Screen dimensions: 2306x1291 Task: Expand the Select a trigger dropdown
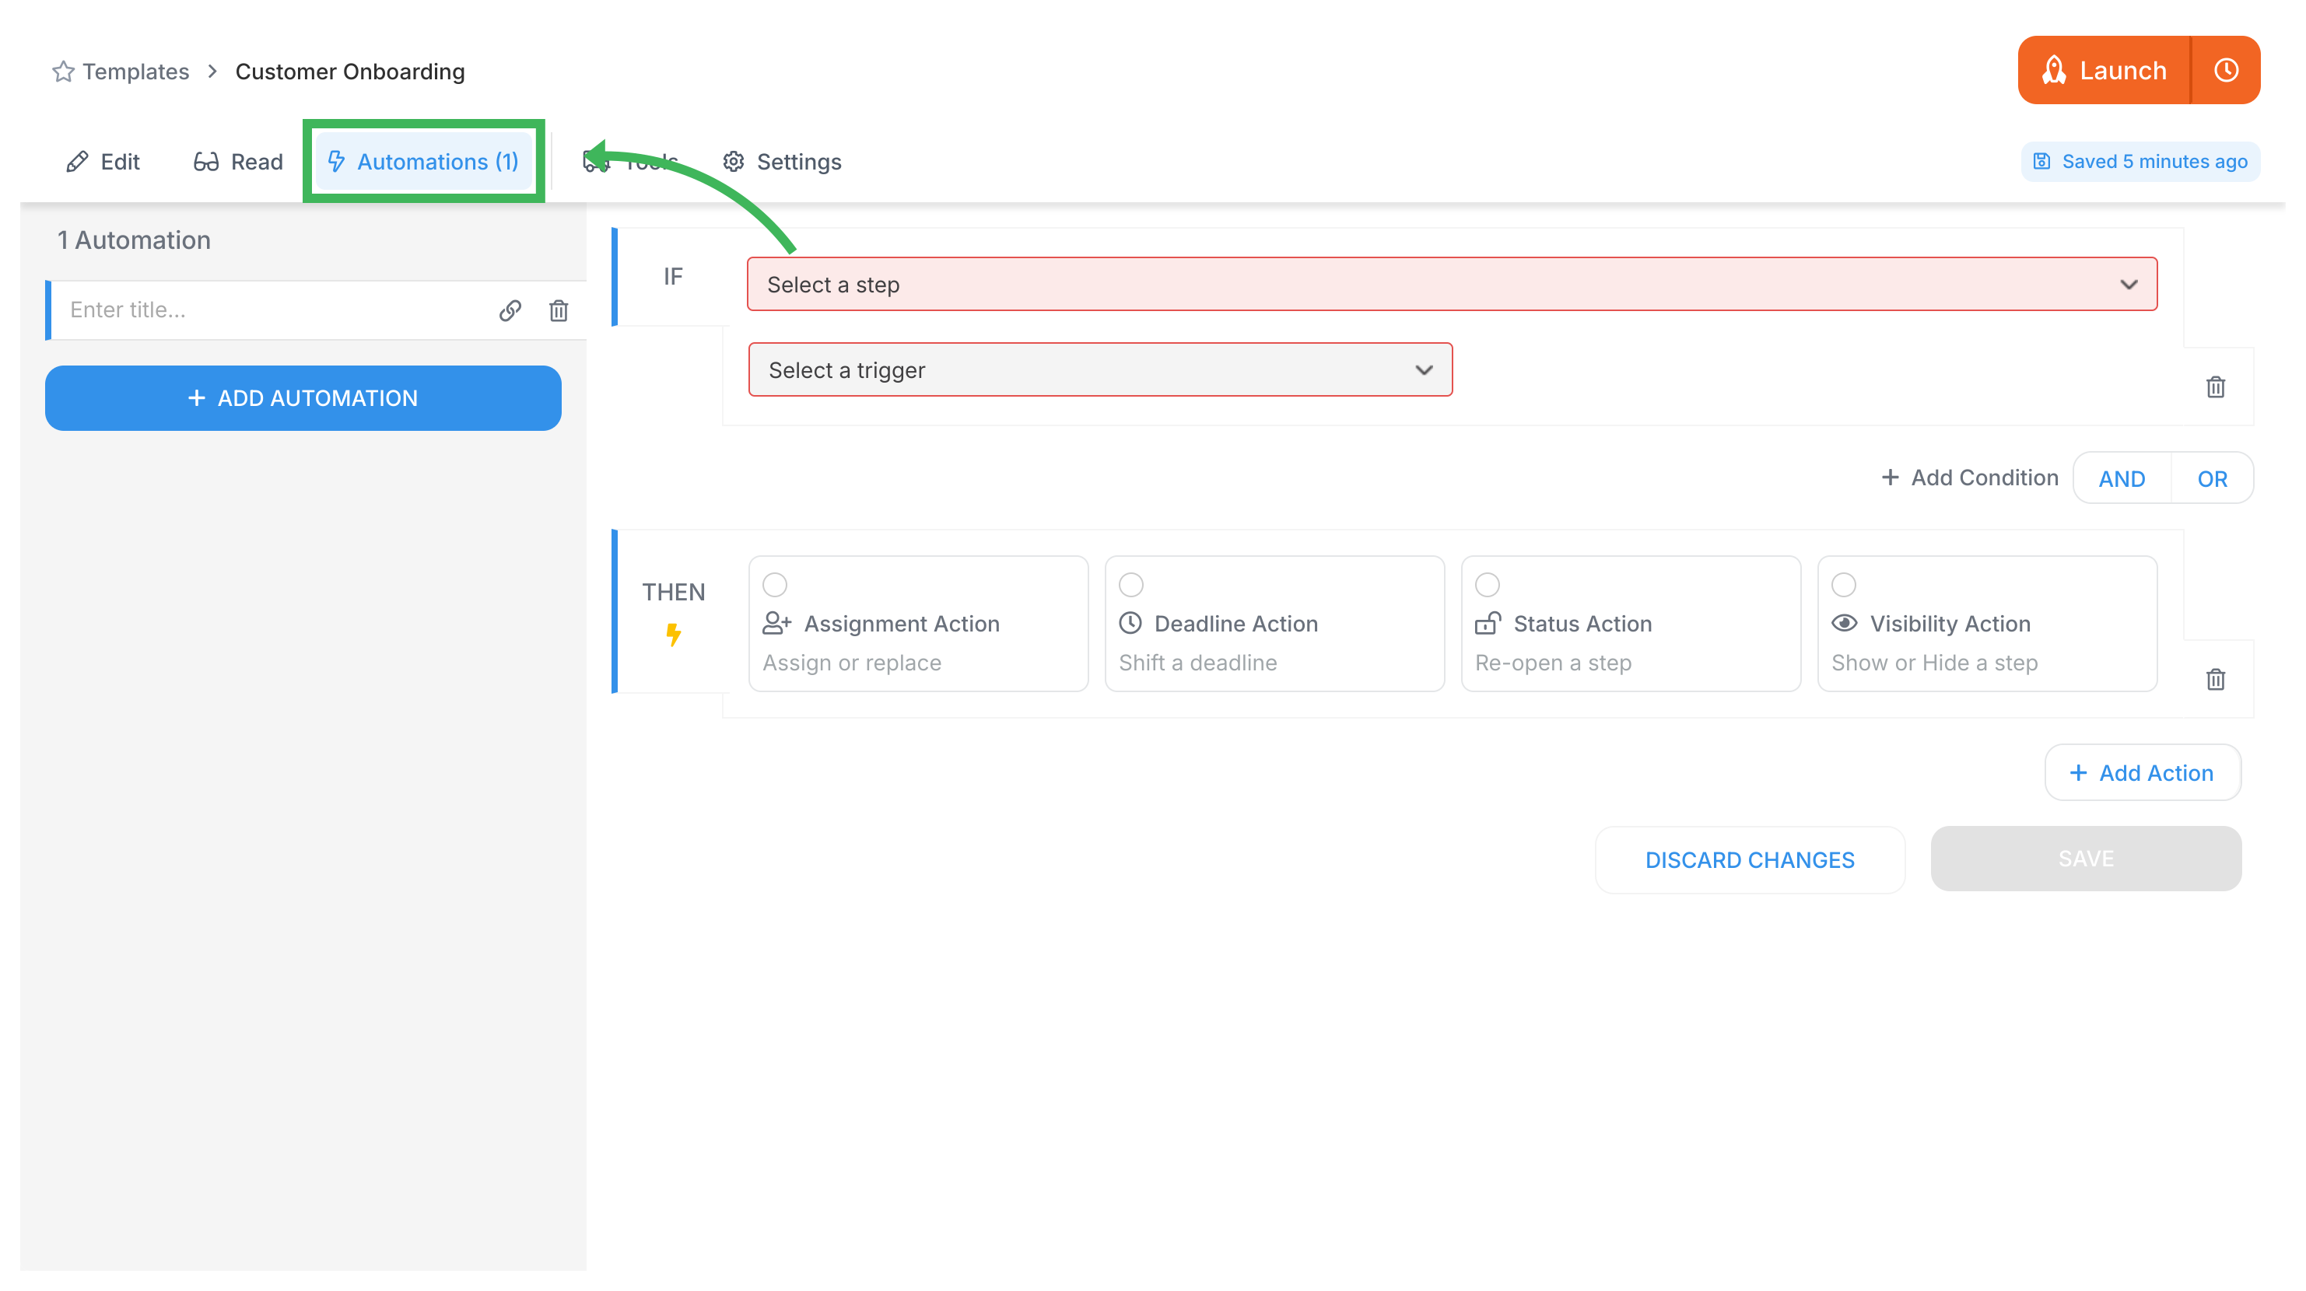pyautogui.click(x=1098, y=371)
